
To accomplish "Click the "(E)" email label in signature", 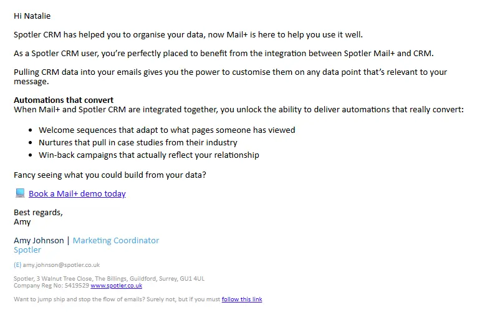I will coord(17,265).
